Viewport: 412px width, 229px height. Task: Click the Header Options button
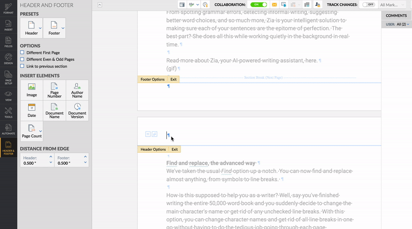pos(153,149)
